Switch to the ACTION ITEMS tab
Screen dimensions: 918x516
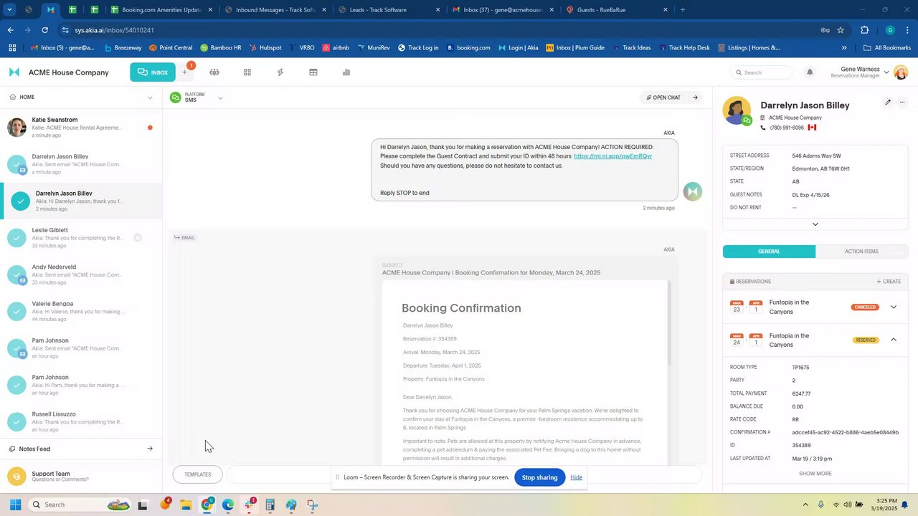point(861,252)
